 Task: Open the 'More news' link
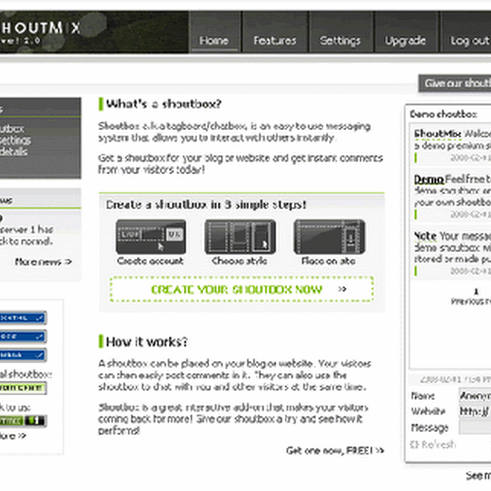pyautogui.click(x=43, y=261)
